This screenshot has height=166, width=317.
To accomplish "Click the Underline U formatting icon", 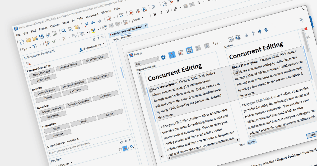I will (167, 11).
